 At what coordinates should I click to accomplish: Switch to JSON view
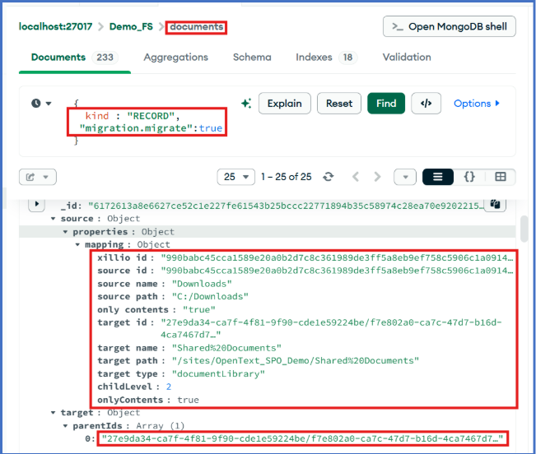469,177
